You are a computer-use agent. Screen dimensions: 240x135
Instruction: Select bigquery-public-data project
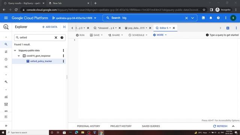pos(29,50)
